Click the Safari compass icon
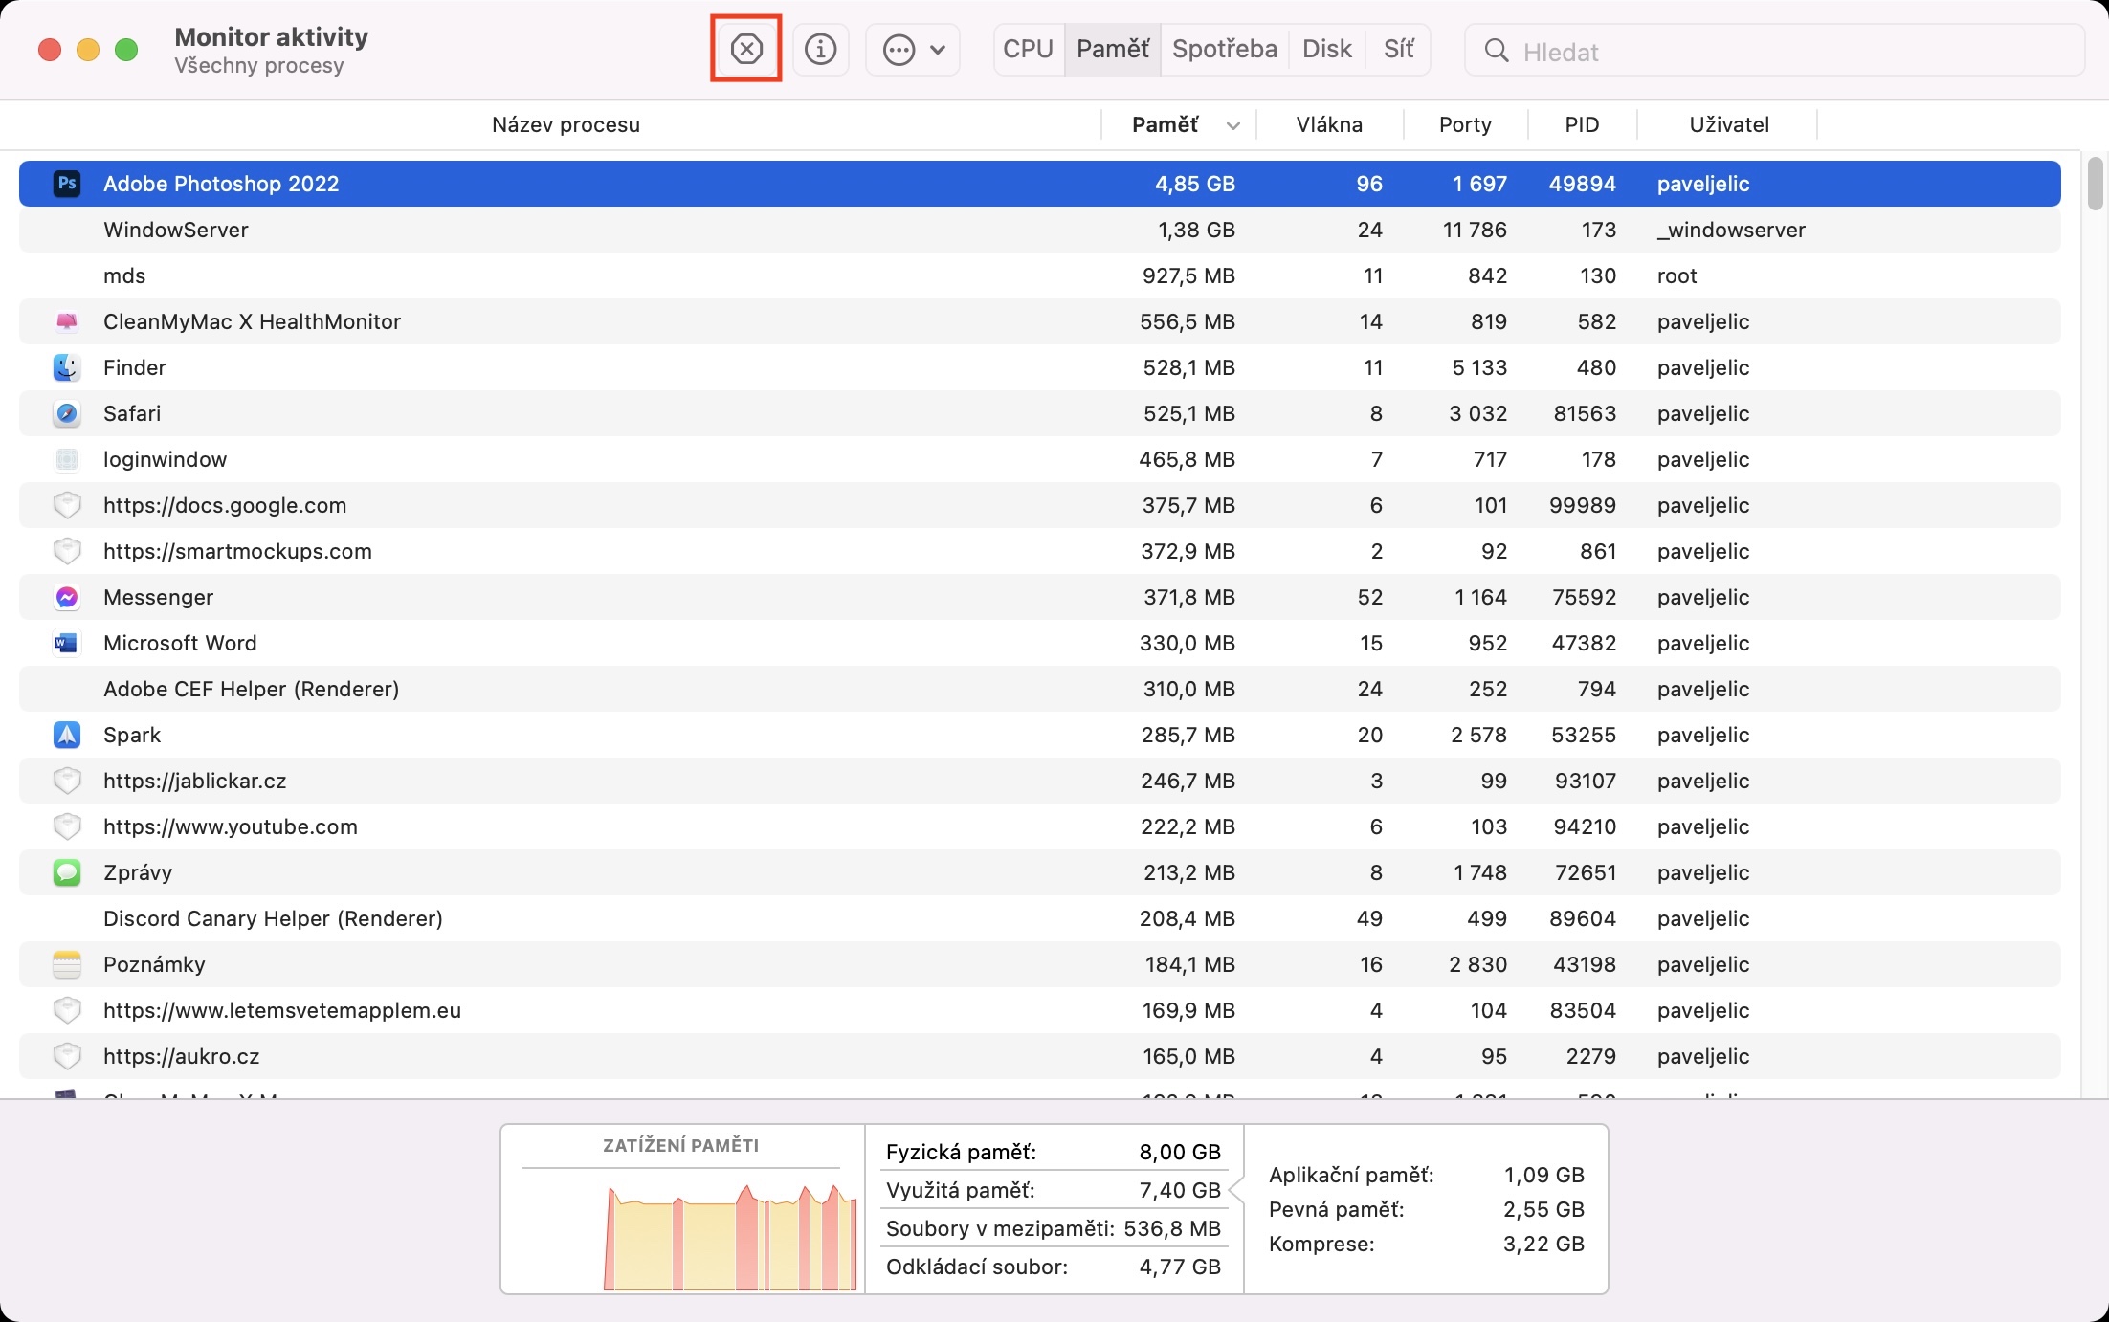Viewport: 2109px width, 1322px height. pos(67,413)
